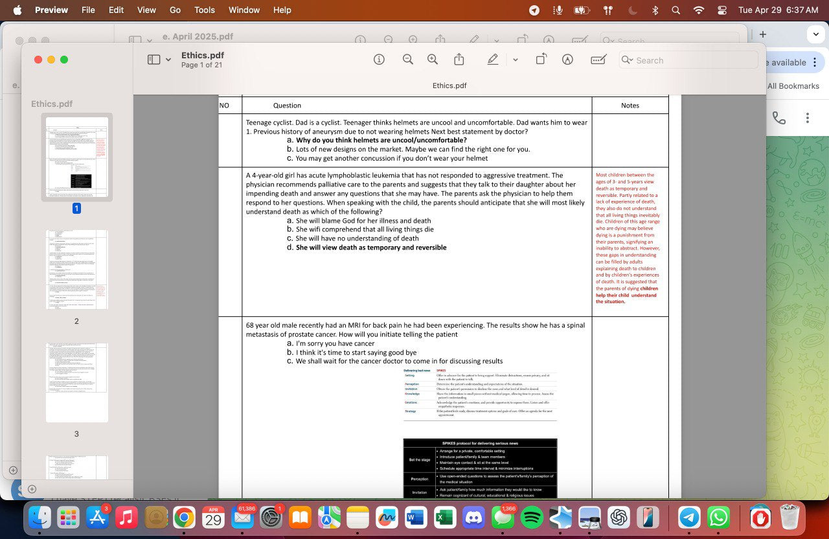Zoom in using the plus magnifier
Viewport: 829px width, 539px height.
pos(433,60)
